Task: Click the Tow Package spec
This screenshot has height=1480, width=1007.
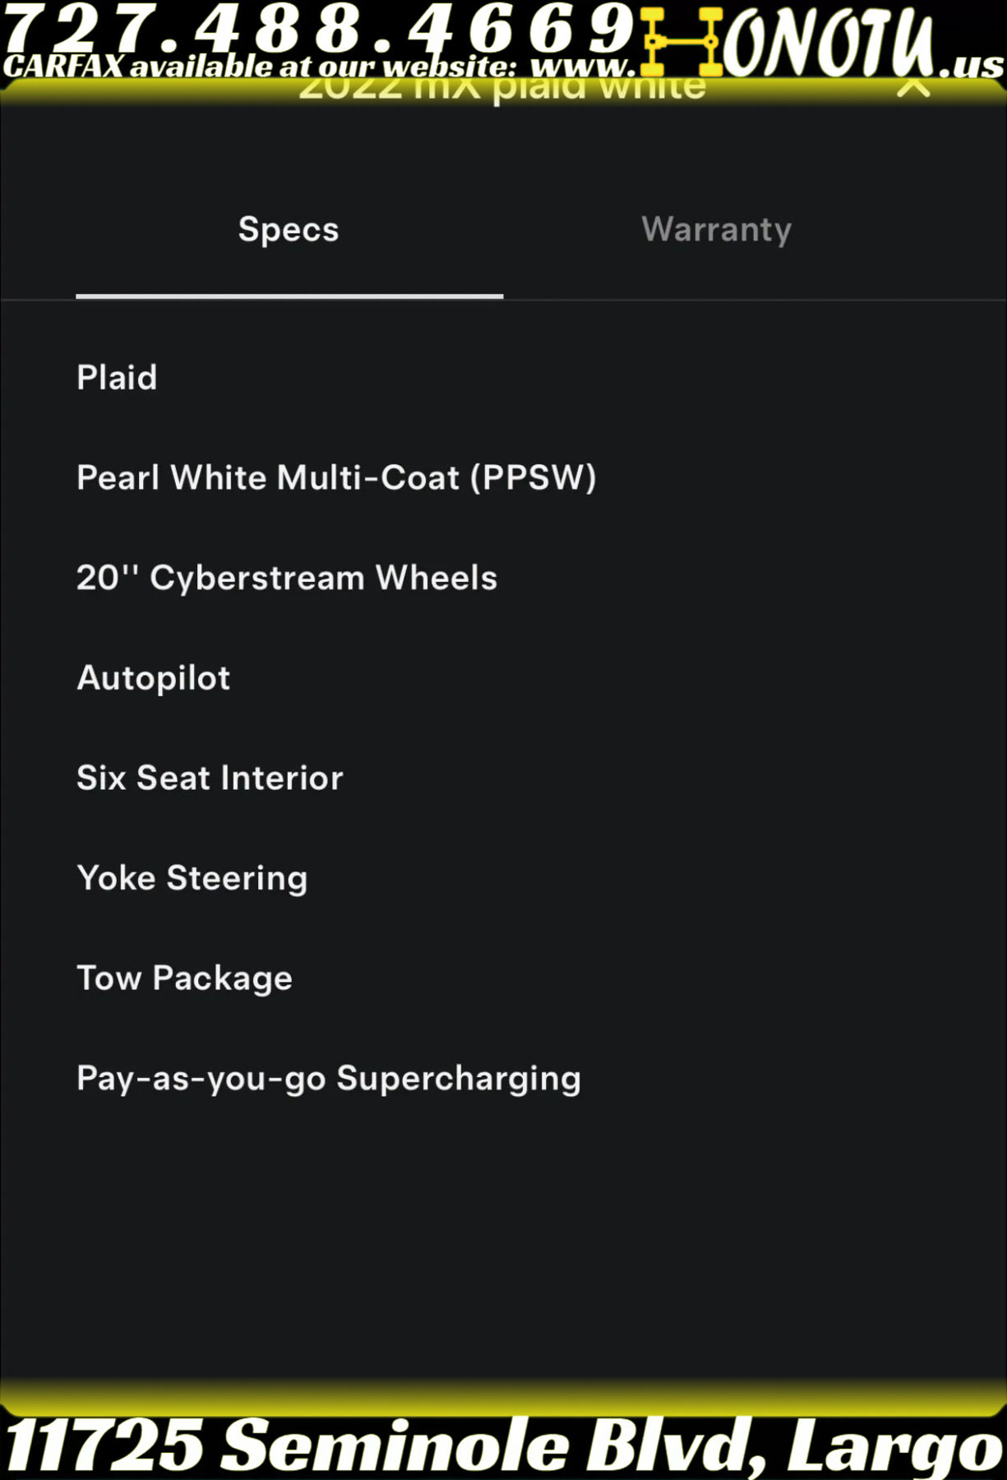Action: (x=185, y=978)
